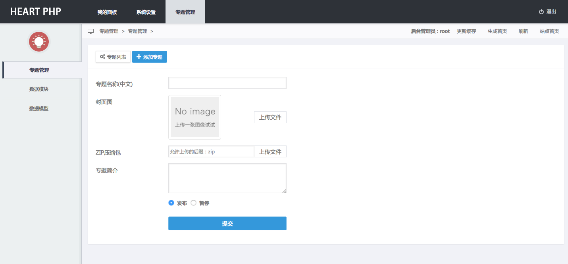Click the 封面图 label

point(104,102)
